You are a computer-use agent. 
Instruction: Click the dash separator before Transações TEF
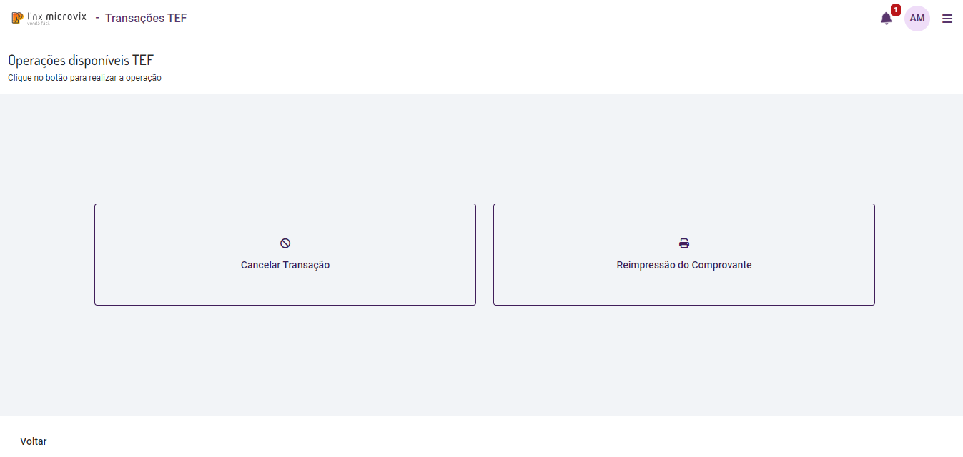[97, 17]
